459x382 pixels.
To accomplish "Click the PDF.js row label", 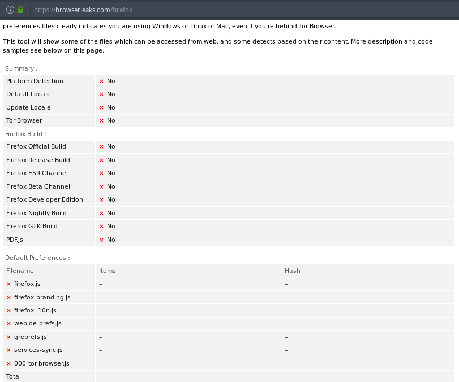I will tap(16, 240).
